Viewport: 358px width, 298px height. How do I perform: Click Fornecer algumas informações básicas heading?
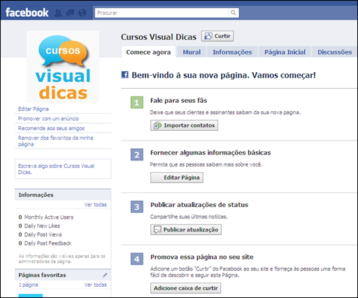tap(210, 152)
